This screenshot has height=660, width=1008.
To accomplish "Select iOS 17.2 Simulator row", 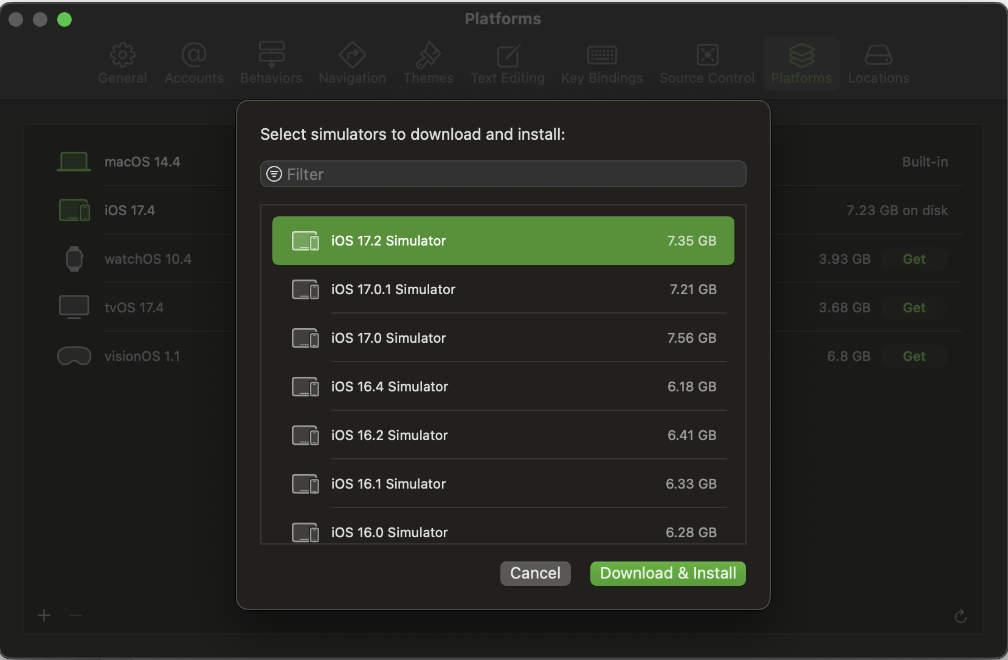I will coord(503,241).
